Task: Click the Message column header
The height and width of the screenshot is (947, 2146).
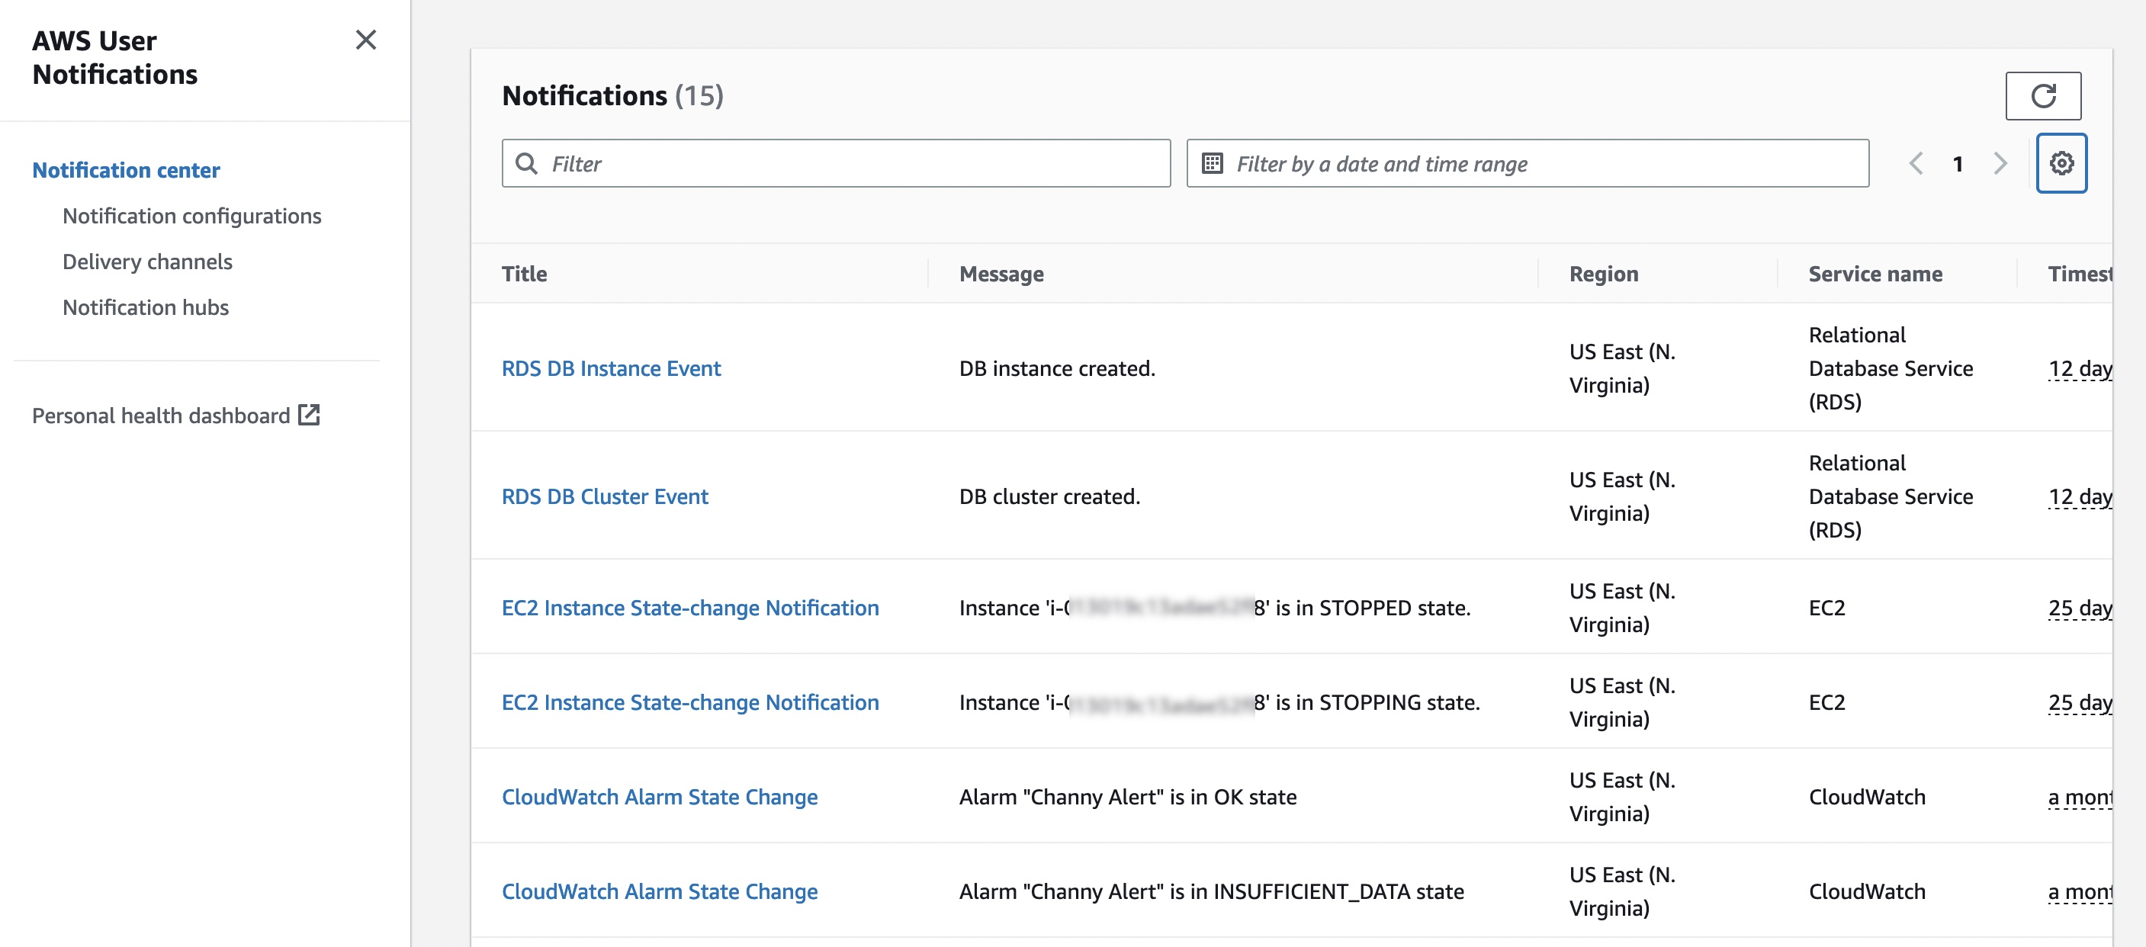Action: pyautogui.click(x=1001, y=273)
